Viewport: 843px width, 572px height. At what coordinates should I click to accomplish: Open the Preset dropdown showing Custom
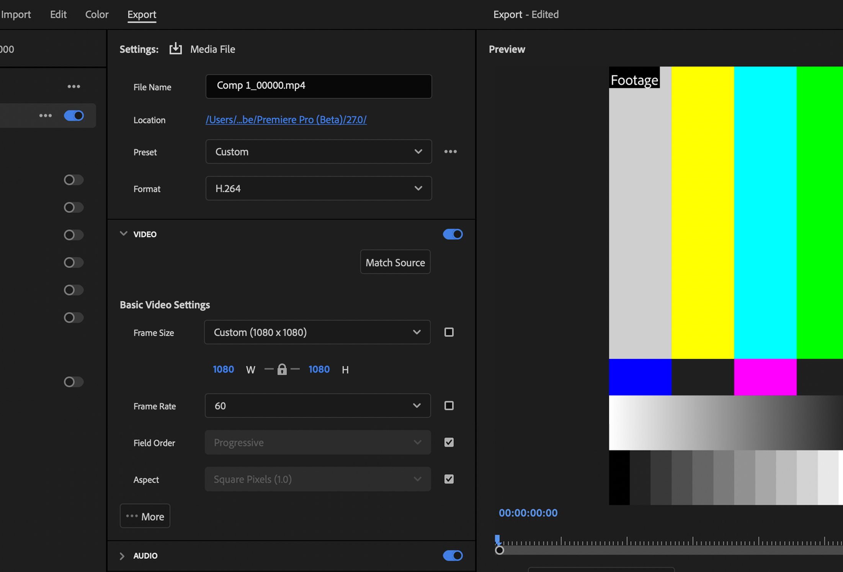tap(319, 152)
